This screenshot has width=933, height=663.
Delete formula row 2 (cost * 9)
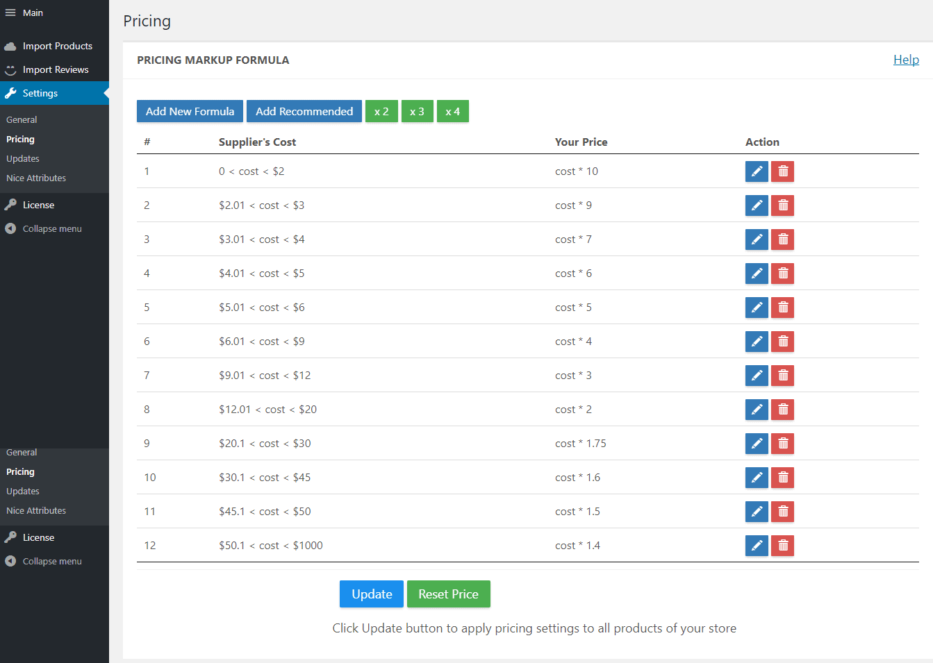783,205
